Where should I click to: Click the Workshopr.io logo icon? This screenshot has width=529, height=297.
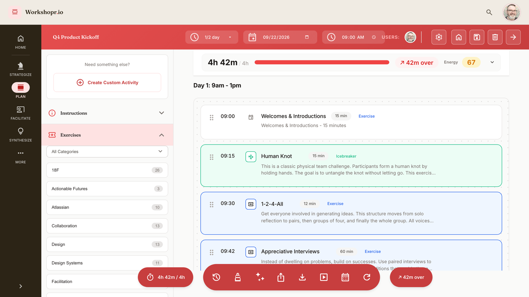15,12
